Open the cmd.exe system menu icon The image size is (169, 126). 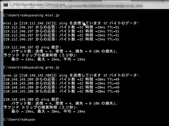pos(6,5)
